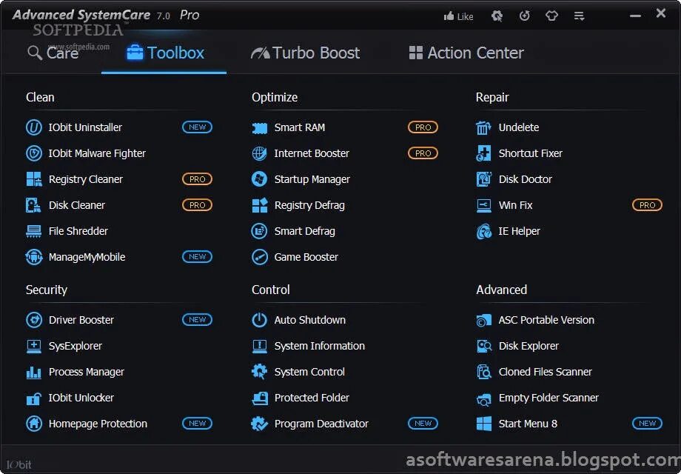Click the Shortcut Fixer icon
681x474 pixels.
[484, 153]
